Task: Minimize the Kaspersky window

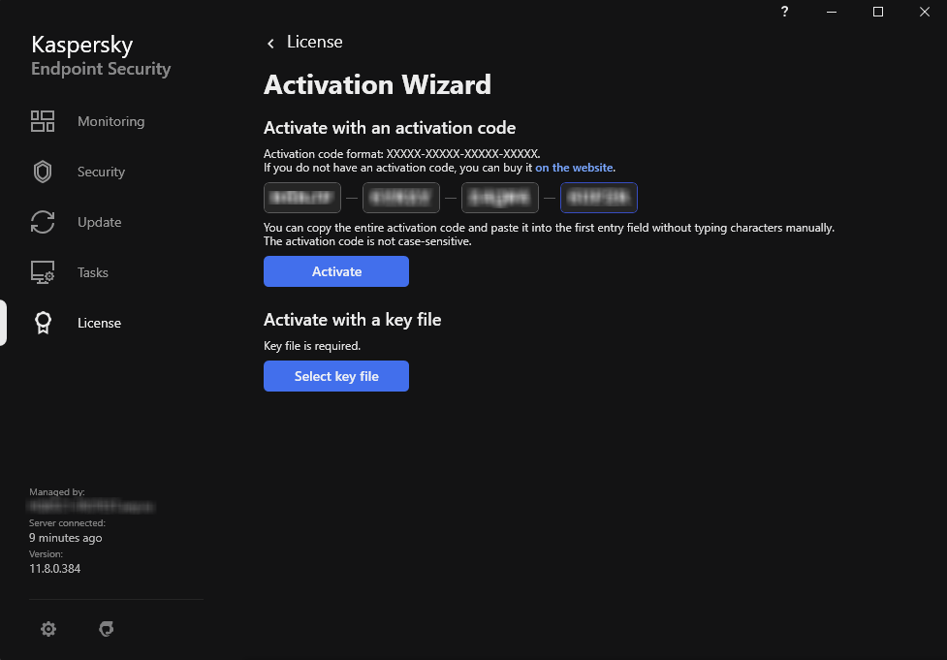Action: pyautogui.click(x=832, y=12)
